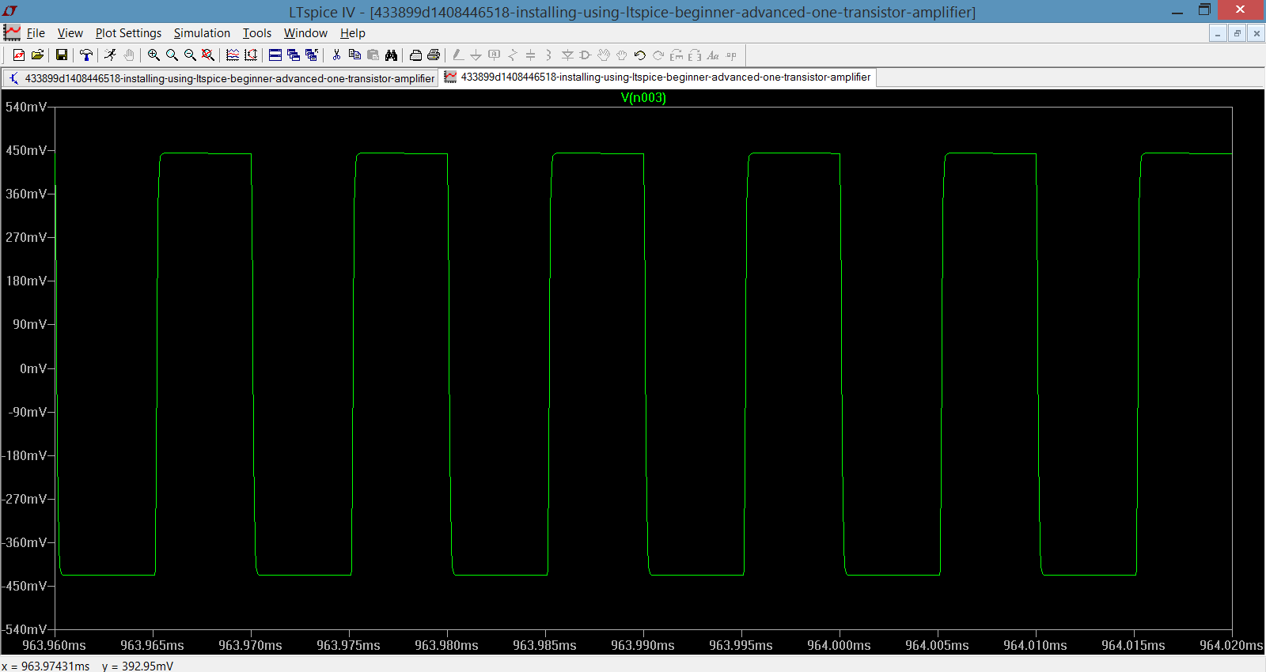Click the Place Text Aa icon
Viewport: 1266px width, 672px height.
(x=713, y=55)
